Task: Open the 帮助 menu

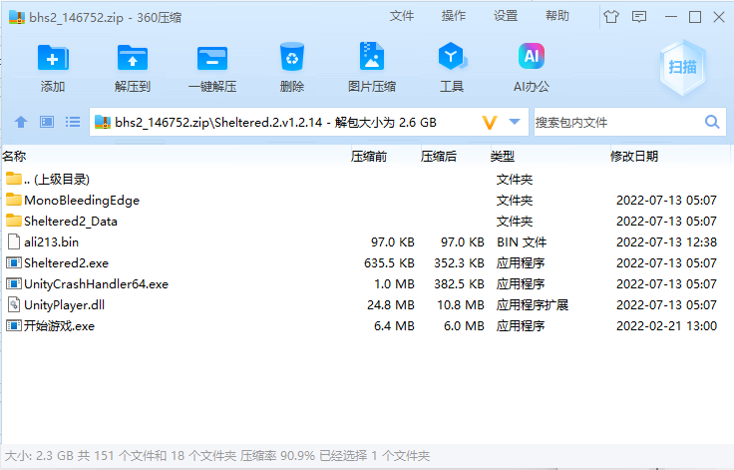Action: (557, 16)
